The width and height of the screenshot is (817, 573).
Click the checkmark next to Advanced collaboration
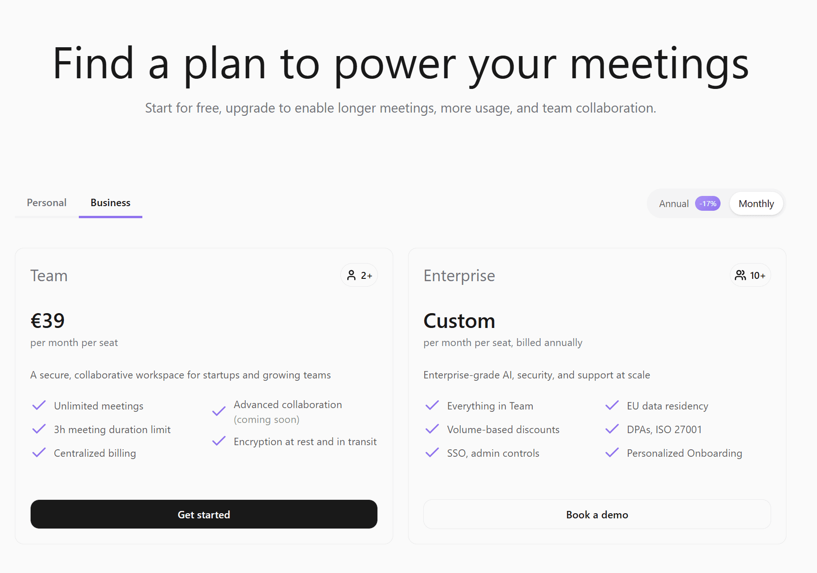click(x=219, y=411)
